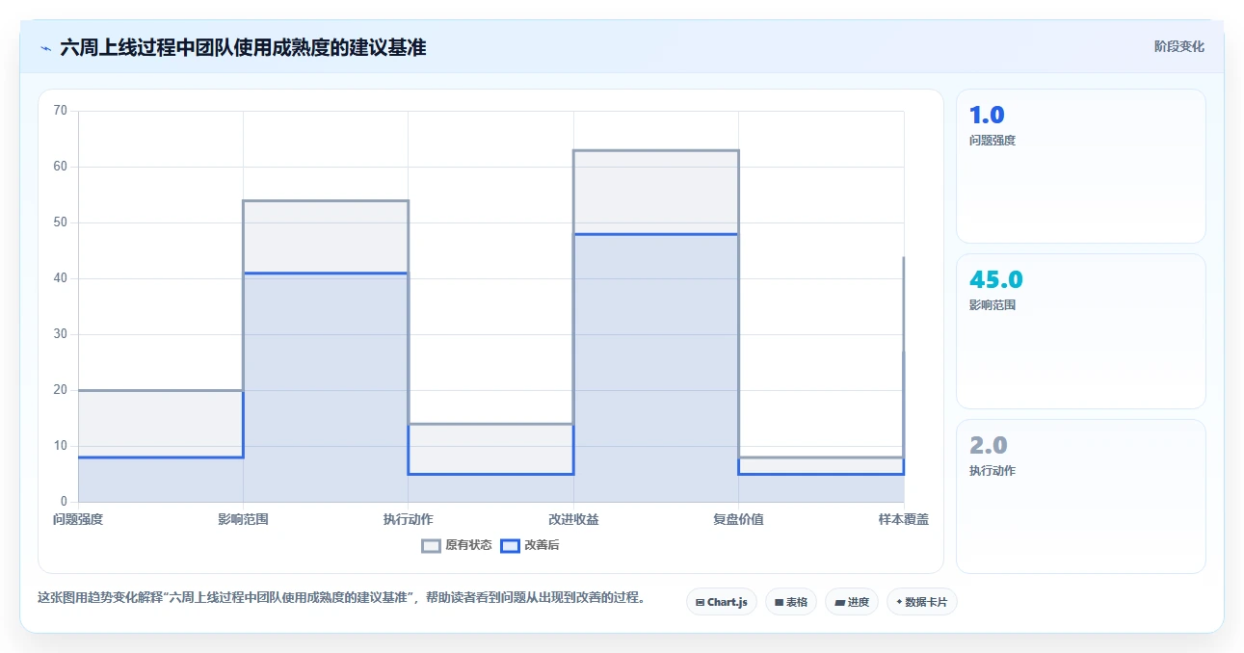The image size is (1244, 653).
Task: Click the description sentence below the chart
Action: (341, 598)
